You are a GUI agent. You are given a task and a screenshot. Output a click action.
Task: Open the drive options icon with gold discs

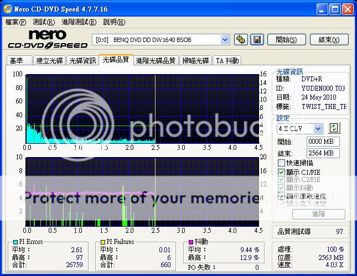point(241,40)
